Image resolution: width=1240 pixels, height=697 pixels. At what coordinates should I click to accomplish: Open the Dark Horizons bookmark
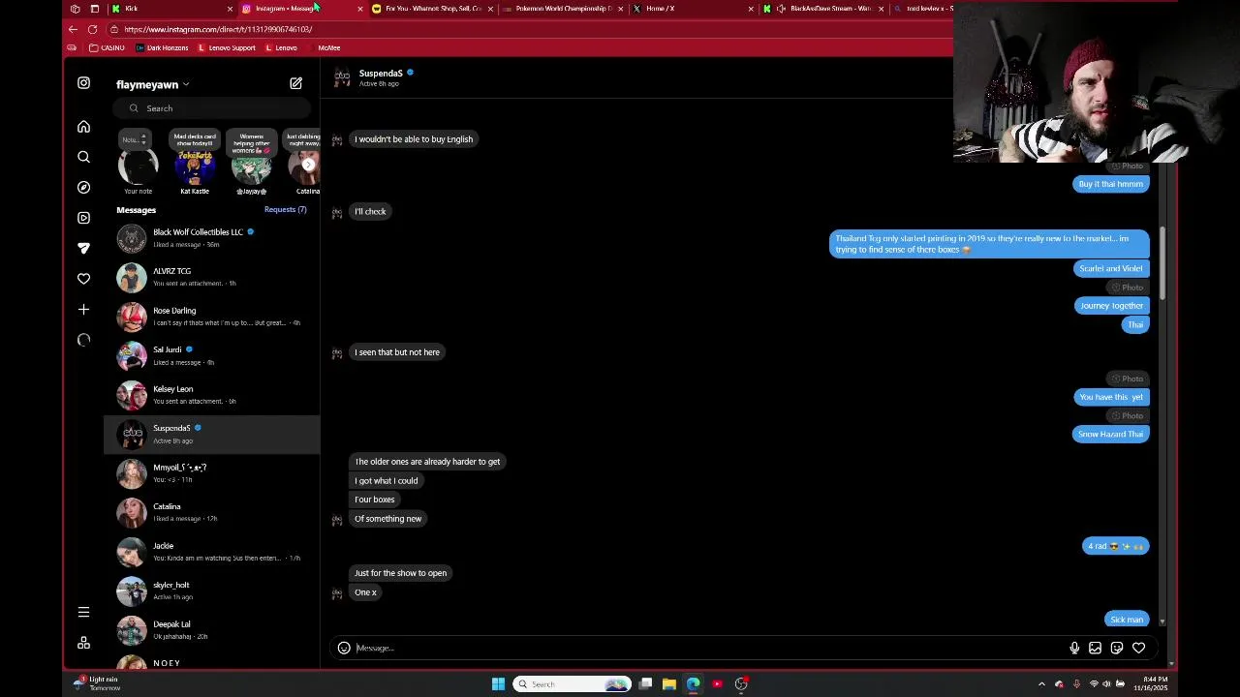pyautogui.click(x=163, y=47)
